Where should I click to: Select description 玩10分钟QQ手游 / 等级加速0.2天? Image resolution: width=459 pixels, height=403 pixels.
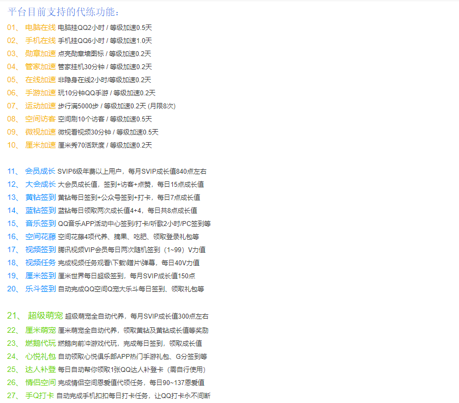[x=106, y=93]
